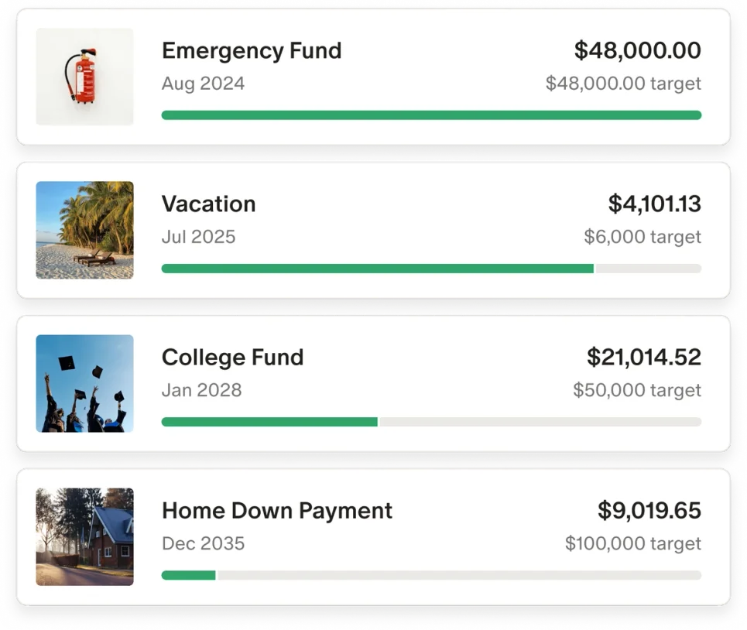Click the Jan 2028 target date
Image resolution: width=747 pixels, height=630 pixels.
201,390
